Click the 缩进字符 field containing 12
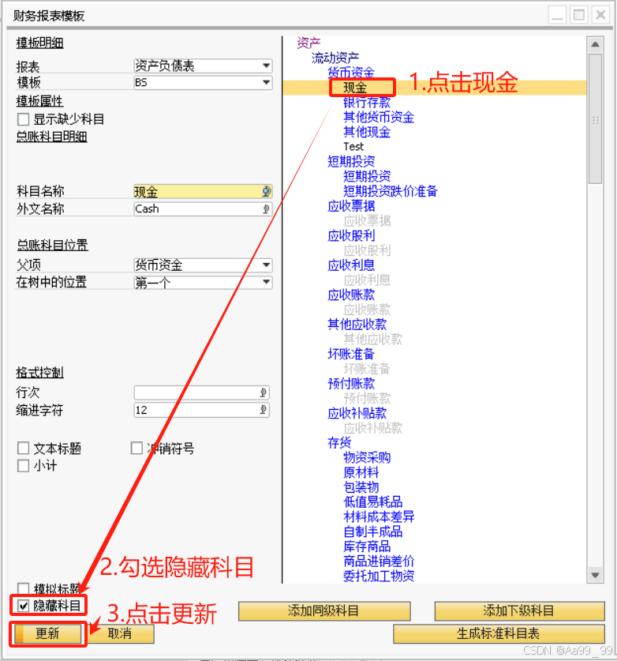 (202, 410)
